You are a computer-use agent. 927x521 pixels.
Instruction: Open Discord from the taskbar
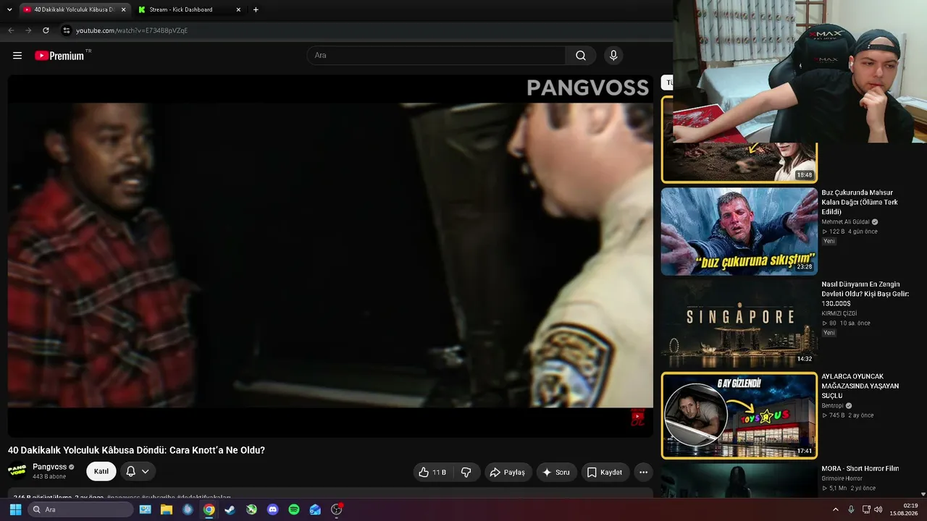tap(272, 509)
